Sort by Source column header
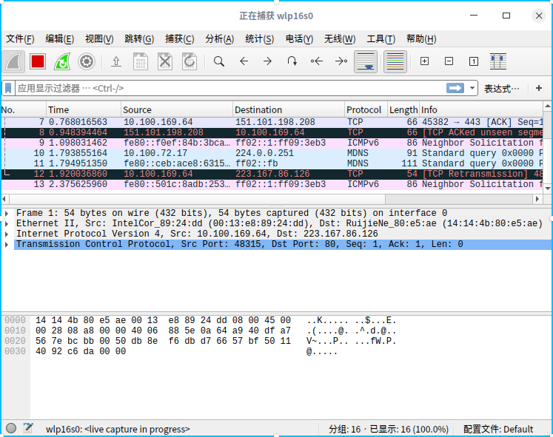Viewport: 553px width, 437px height. (177, 110)
